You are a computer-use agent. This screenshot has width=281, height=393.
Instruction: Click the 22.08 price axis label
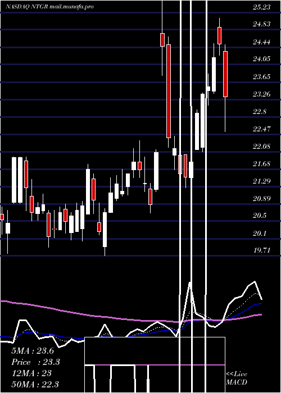pos(262,147)
